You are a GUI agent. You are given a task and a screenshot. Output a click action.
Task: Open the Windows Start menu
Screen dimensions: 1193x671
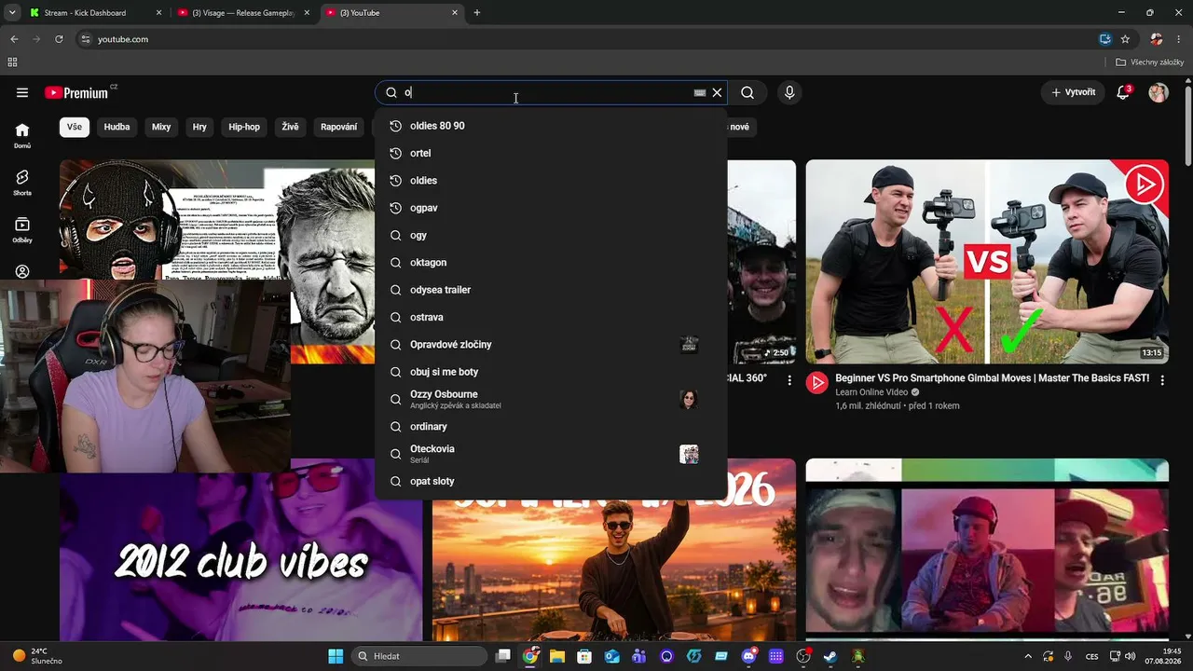coord(336,656)
